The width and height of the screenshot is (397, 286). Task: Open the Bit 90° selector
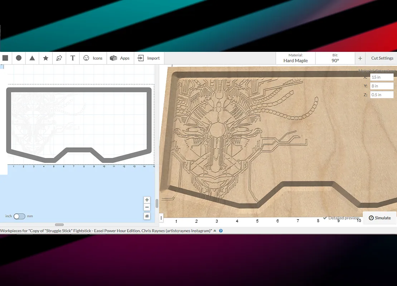click(335, 58)
